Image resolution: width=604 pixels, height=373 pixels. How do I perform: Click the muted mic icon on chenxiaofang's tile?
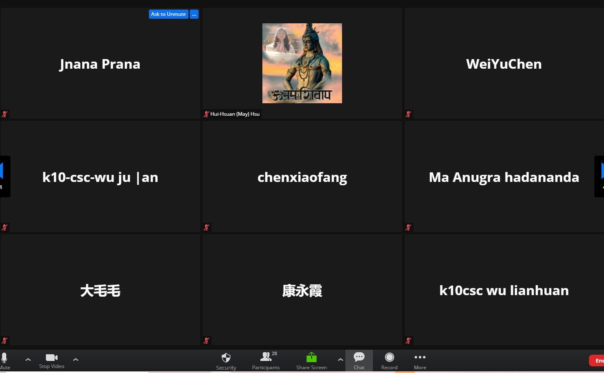point(206,227)
